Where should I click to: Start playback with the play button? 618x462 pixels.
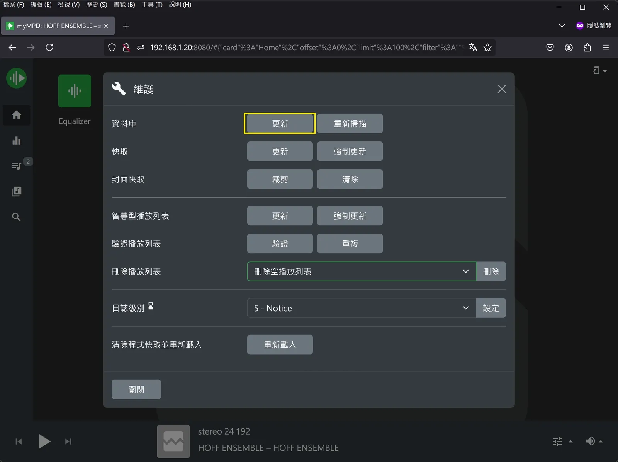tap(44, 441)
